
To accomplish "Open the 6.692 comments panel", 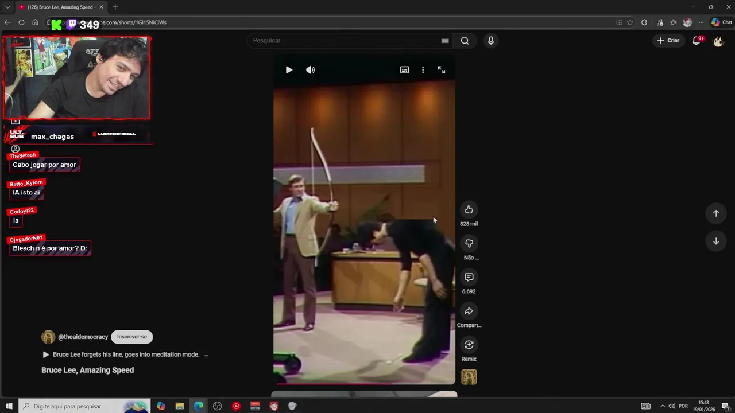I will point(469,277).
